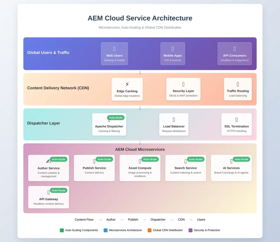
Task: Open the API Consumers card
Action: coord(234,54)
